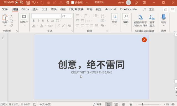Viewport: 177px width, 106px height.
Task: Expand the quick access toolbar overflow chevrons
Action: tap(87, 2)
